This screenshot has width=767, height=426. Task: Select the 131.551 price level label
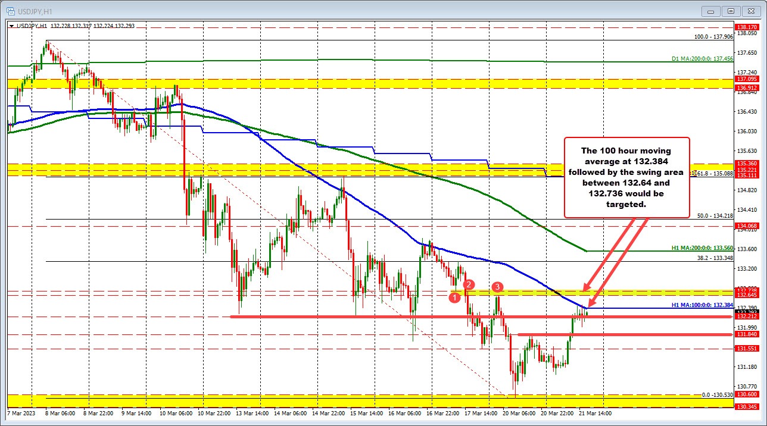tap(746, 348)
